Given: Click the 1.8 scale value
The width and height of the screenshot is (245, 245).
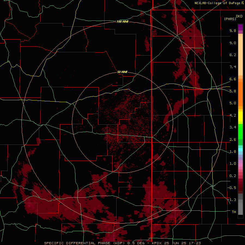Looking at the screenshot, I should (233, 152).
